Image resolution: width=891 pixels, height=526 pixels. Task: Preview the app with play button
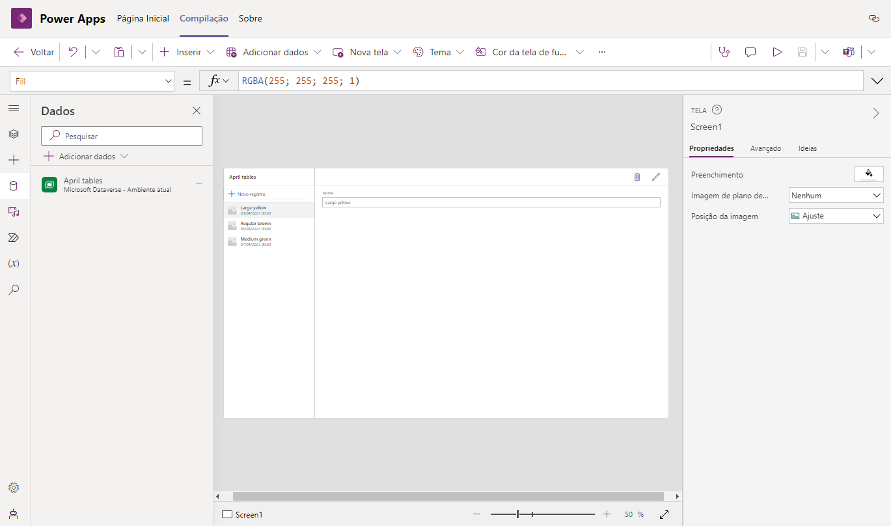(x=777, y=52)
